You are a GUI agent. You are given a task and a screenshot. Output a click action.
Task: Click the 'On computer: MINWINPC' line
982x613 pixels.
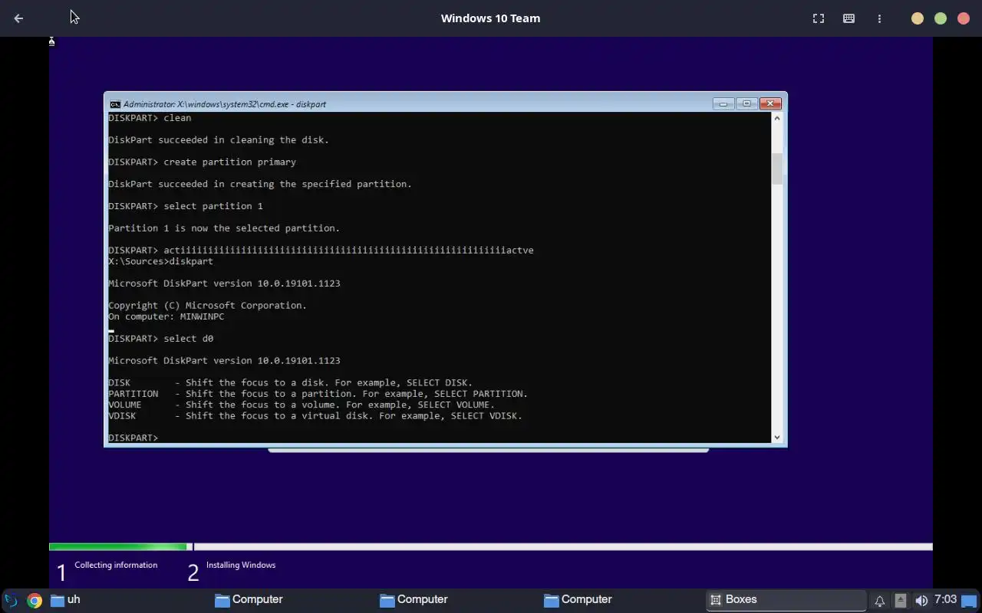coord(166,316)
